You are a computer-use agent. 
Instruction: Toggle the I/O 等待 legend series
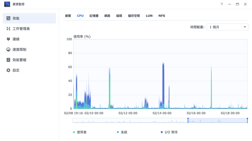(x=169, y=132)
